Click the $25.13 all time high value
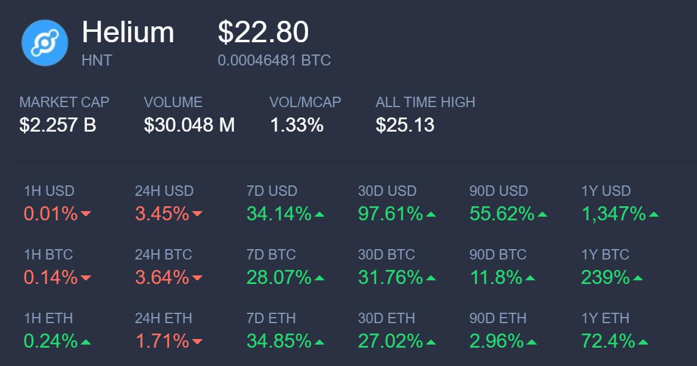This screenshot has height=366, width=697. coord(405,125)
